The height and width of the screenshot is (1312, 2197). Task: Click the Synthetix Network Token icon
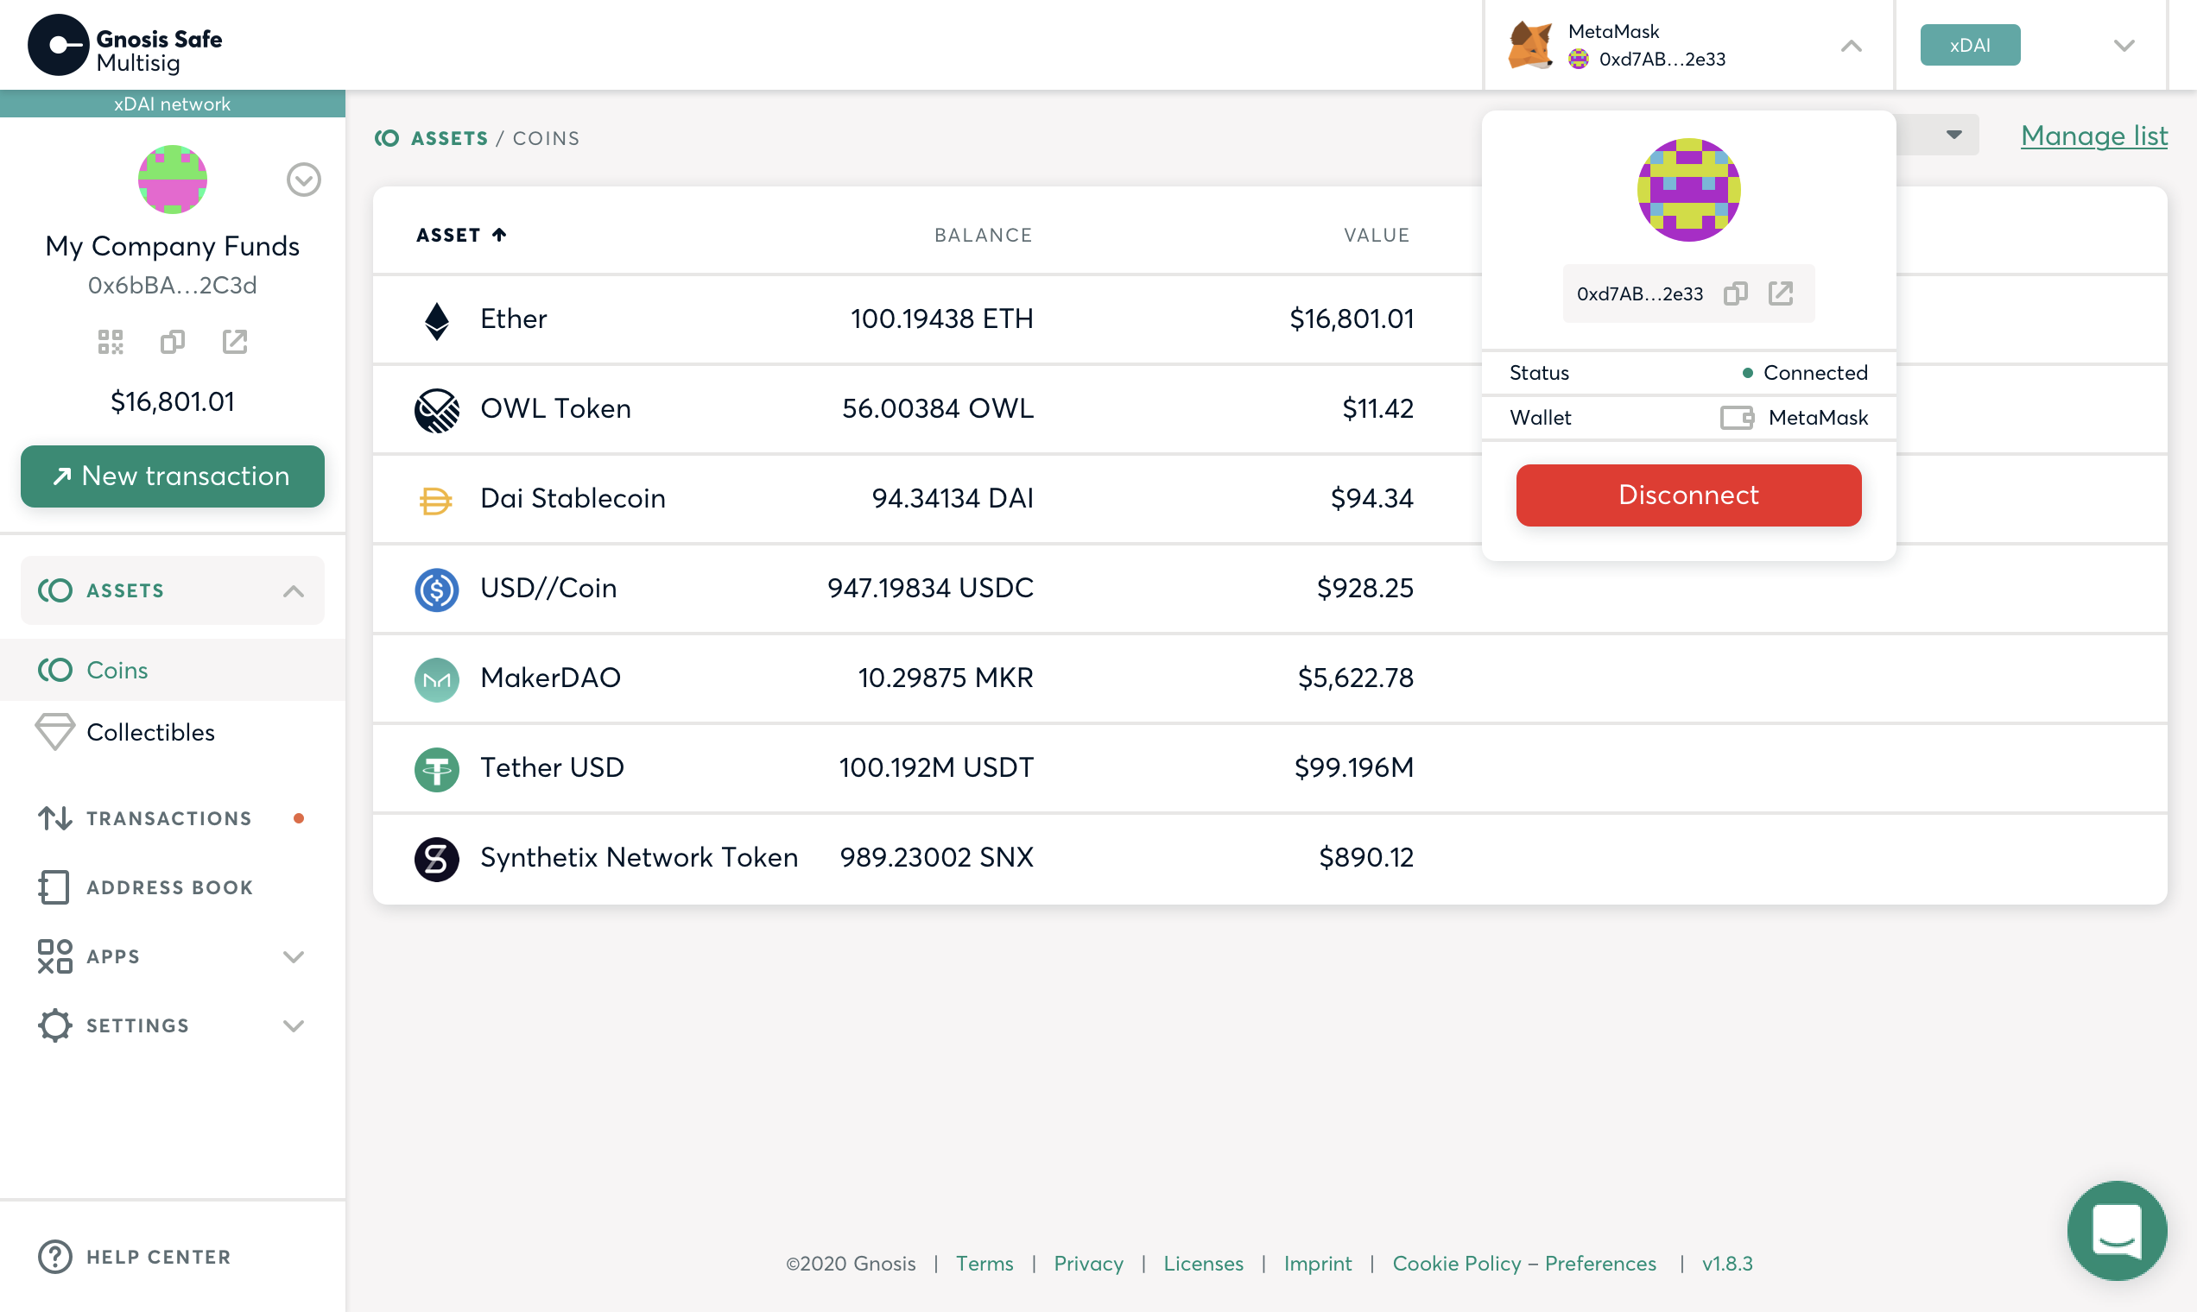437,860
